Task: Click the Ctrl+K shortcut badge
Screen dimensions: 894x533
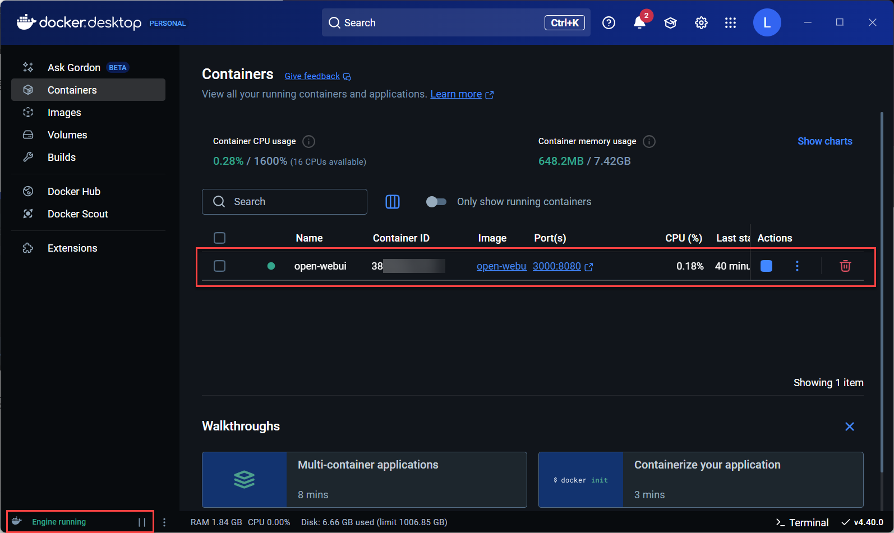Action: 565,22
